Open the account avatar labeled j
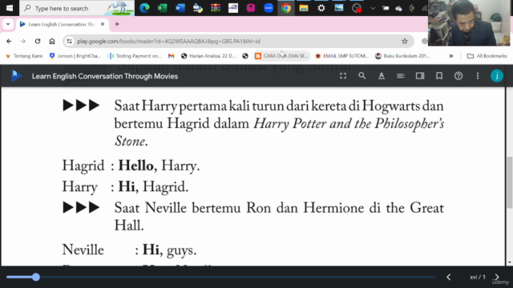 pyautogui.click(x=497, y=76)
